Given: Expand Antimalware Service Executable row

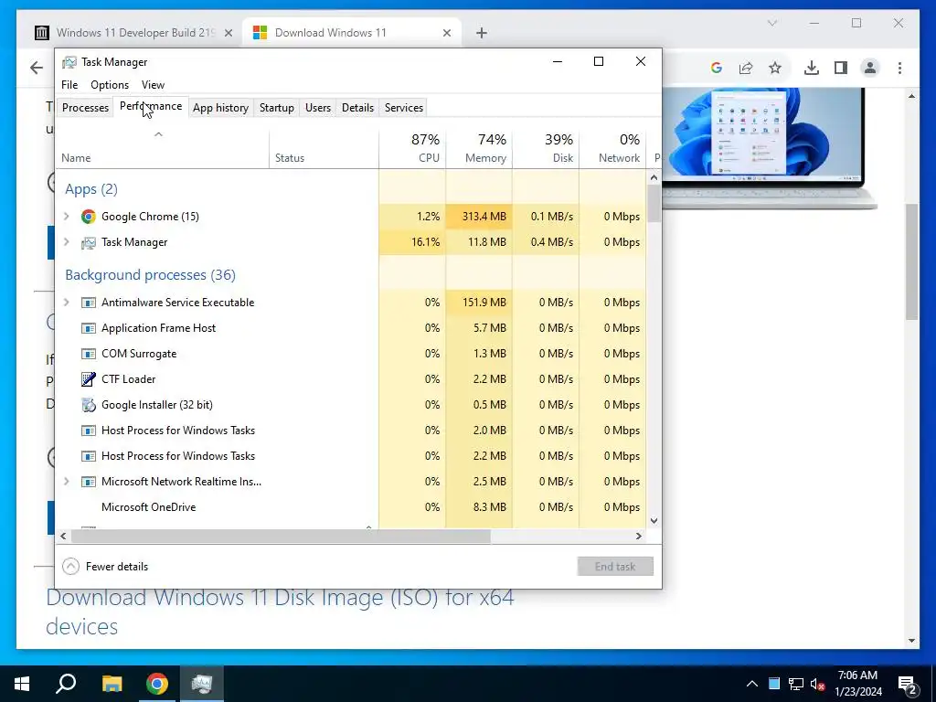Looking at the screenshot, I should pyautogui.click(x=67, y=302).
